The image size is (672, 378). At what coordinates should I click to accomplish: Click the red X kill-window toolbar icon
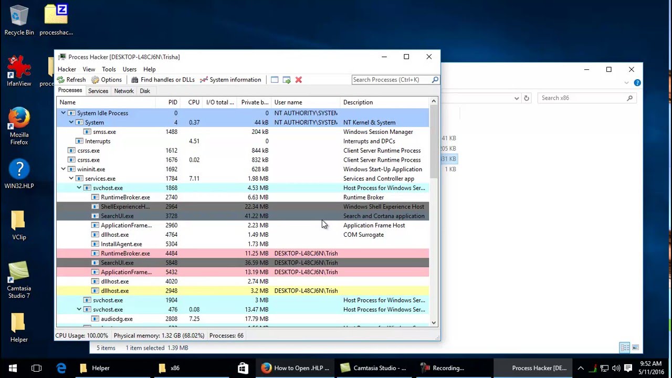point(299,80)
